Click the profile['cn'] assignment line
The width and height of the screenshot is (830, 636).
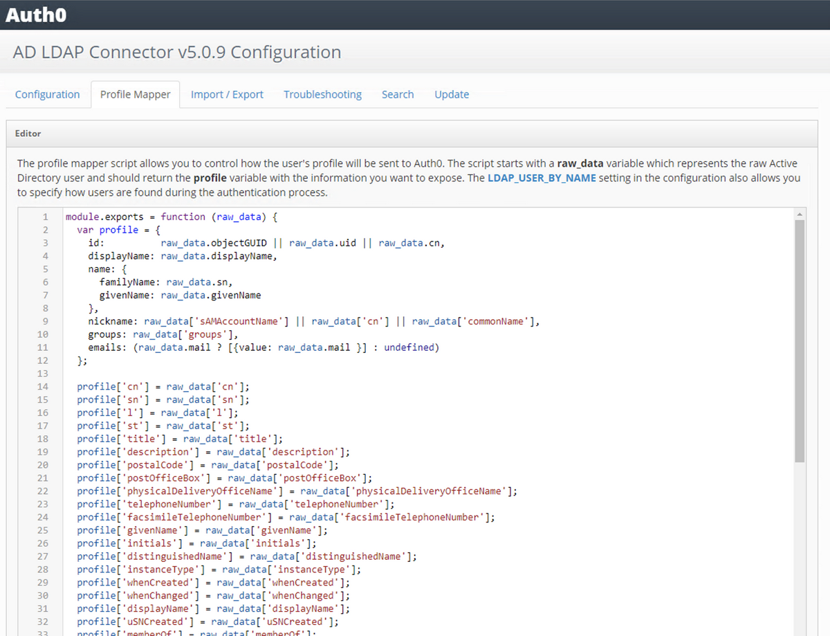coord(163,387)
